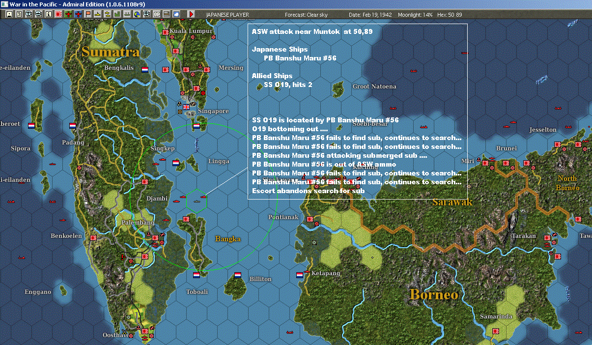
Task: Select the Billiton island label
Action: (260, 279)
